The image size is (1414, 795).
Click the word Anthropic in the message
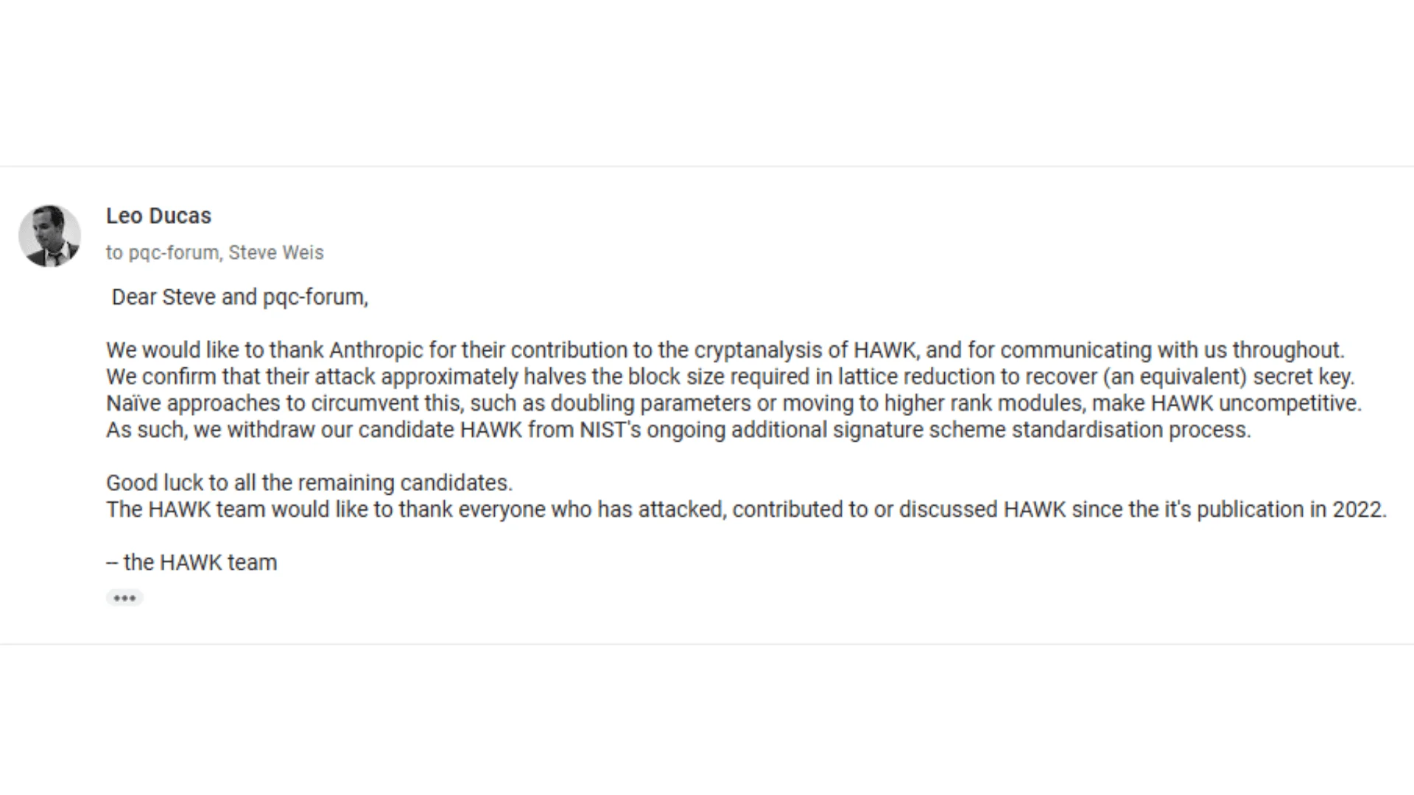click(376, 350)
